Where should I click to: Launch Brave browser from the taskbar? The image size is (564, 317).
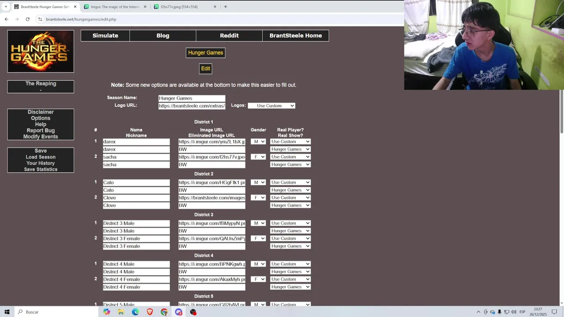(x=150, y=312)
